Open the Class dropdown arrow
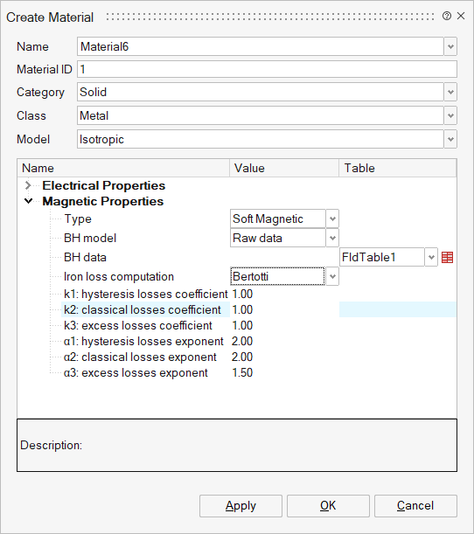The width and height of the screenshot is (474, 534). [x=450, y=115]
